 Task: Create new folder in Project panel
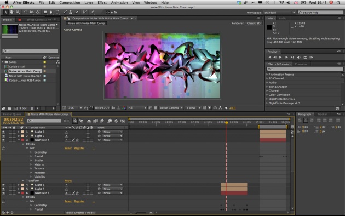tap(9, 109)
